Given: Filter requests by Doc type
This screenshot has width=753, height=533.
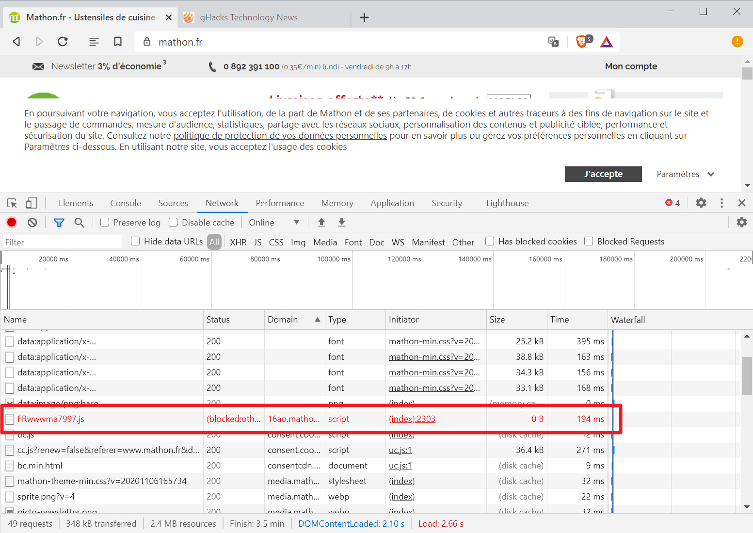Looking at the screenshot, I should (x=377, y=242).
